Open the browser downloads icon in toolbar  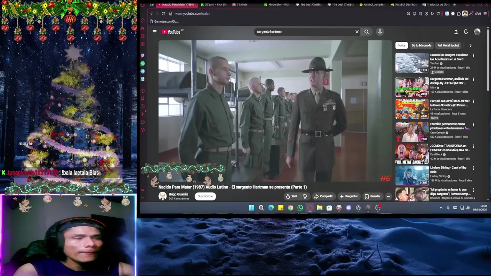coord(471,14)
